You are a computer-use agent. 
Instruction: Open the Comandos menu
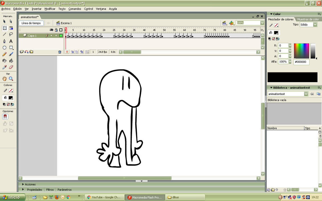75,9
